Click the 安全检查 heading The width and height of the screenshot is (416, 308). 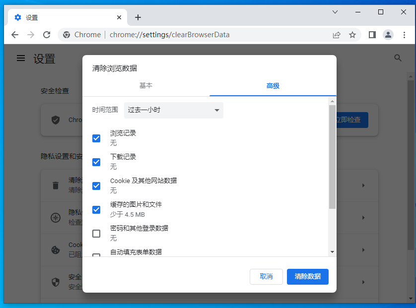click(55, 91)
